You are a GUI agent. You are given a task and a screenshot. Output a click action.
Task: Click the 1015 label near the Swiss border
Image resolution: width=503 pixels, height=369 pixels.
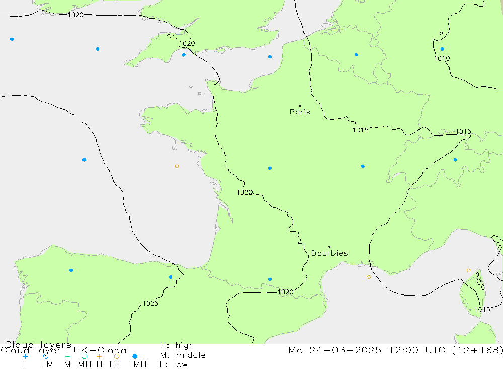[x=464, y=131]
